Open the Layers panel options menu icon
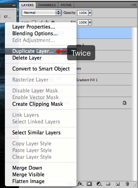The width and height of the screenshot is (138, 188). pos(134,5)
